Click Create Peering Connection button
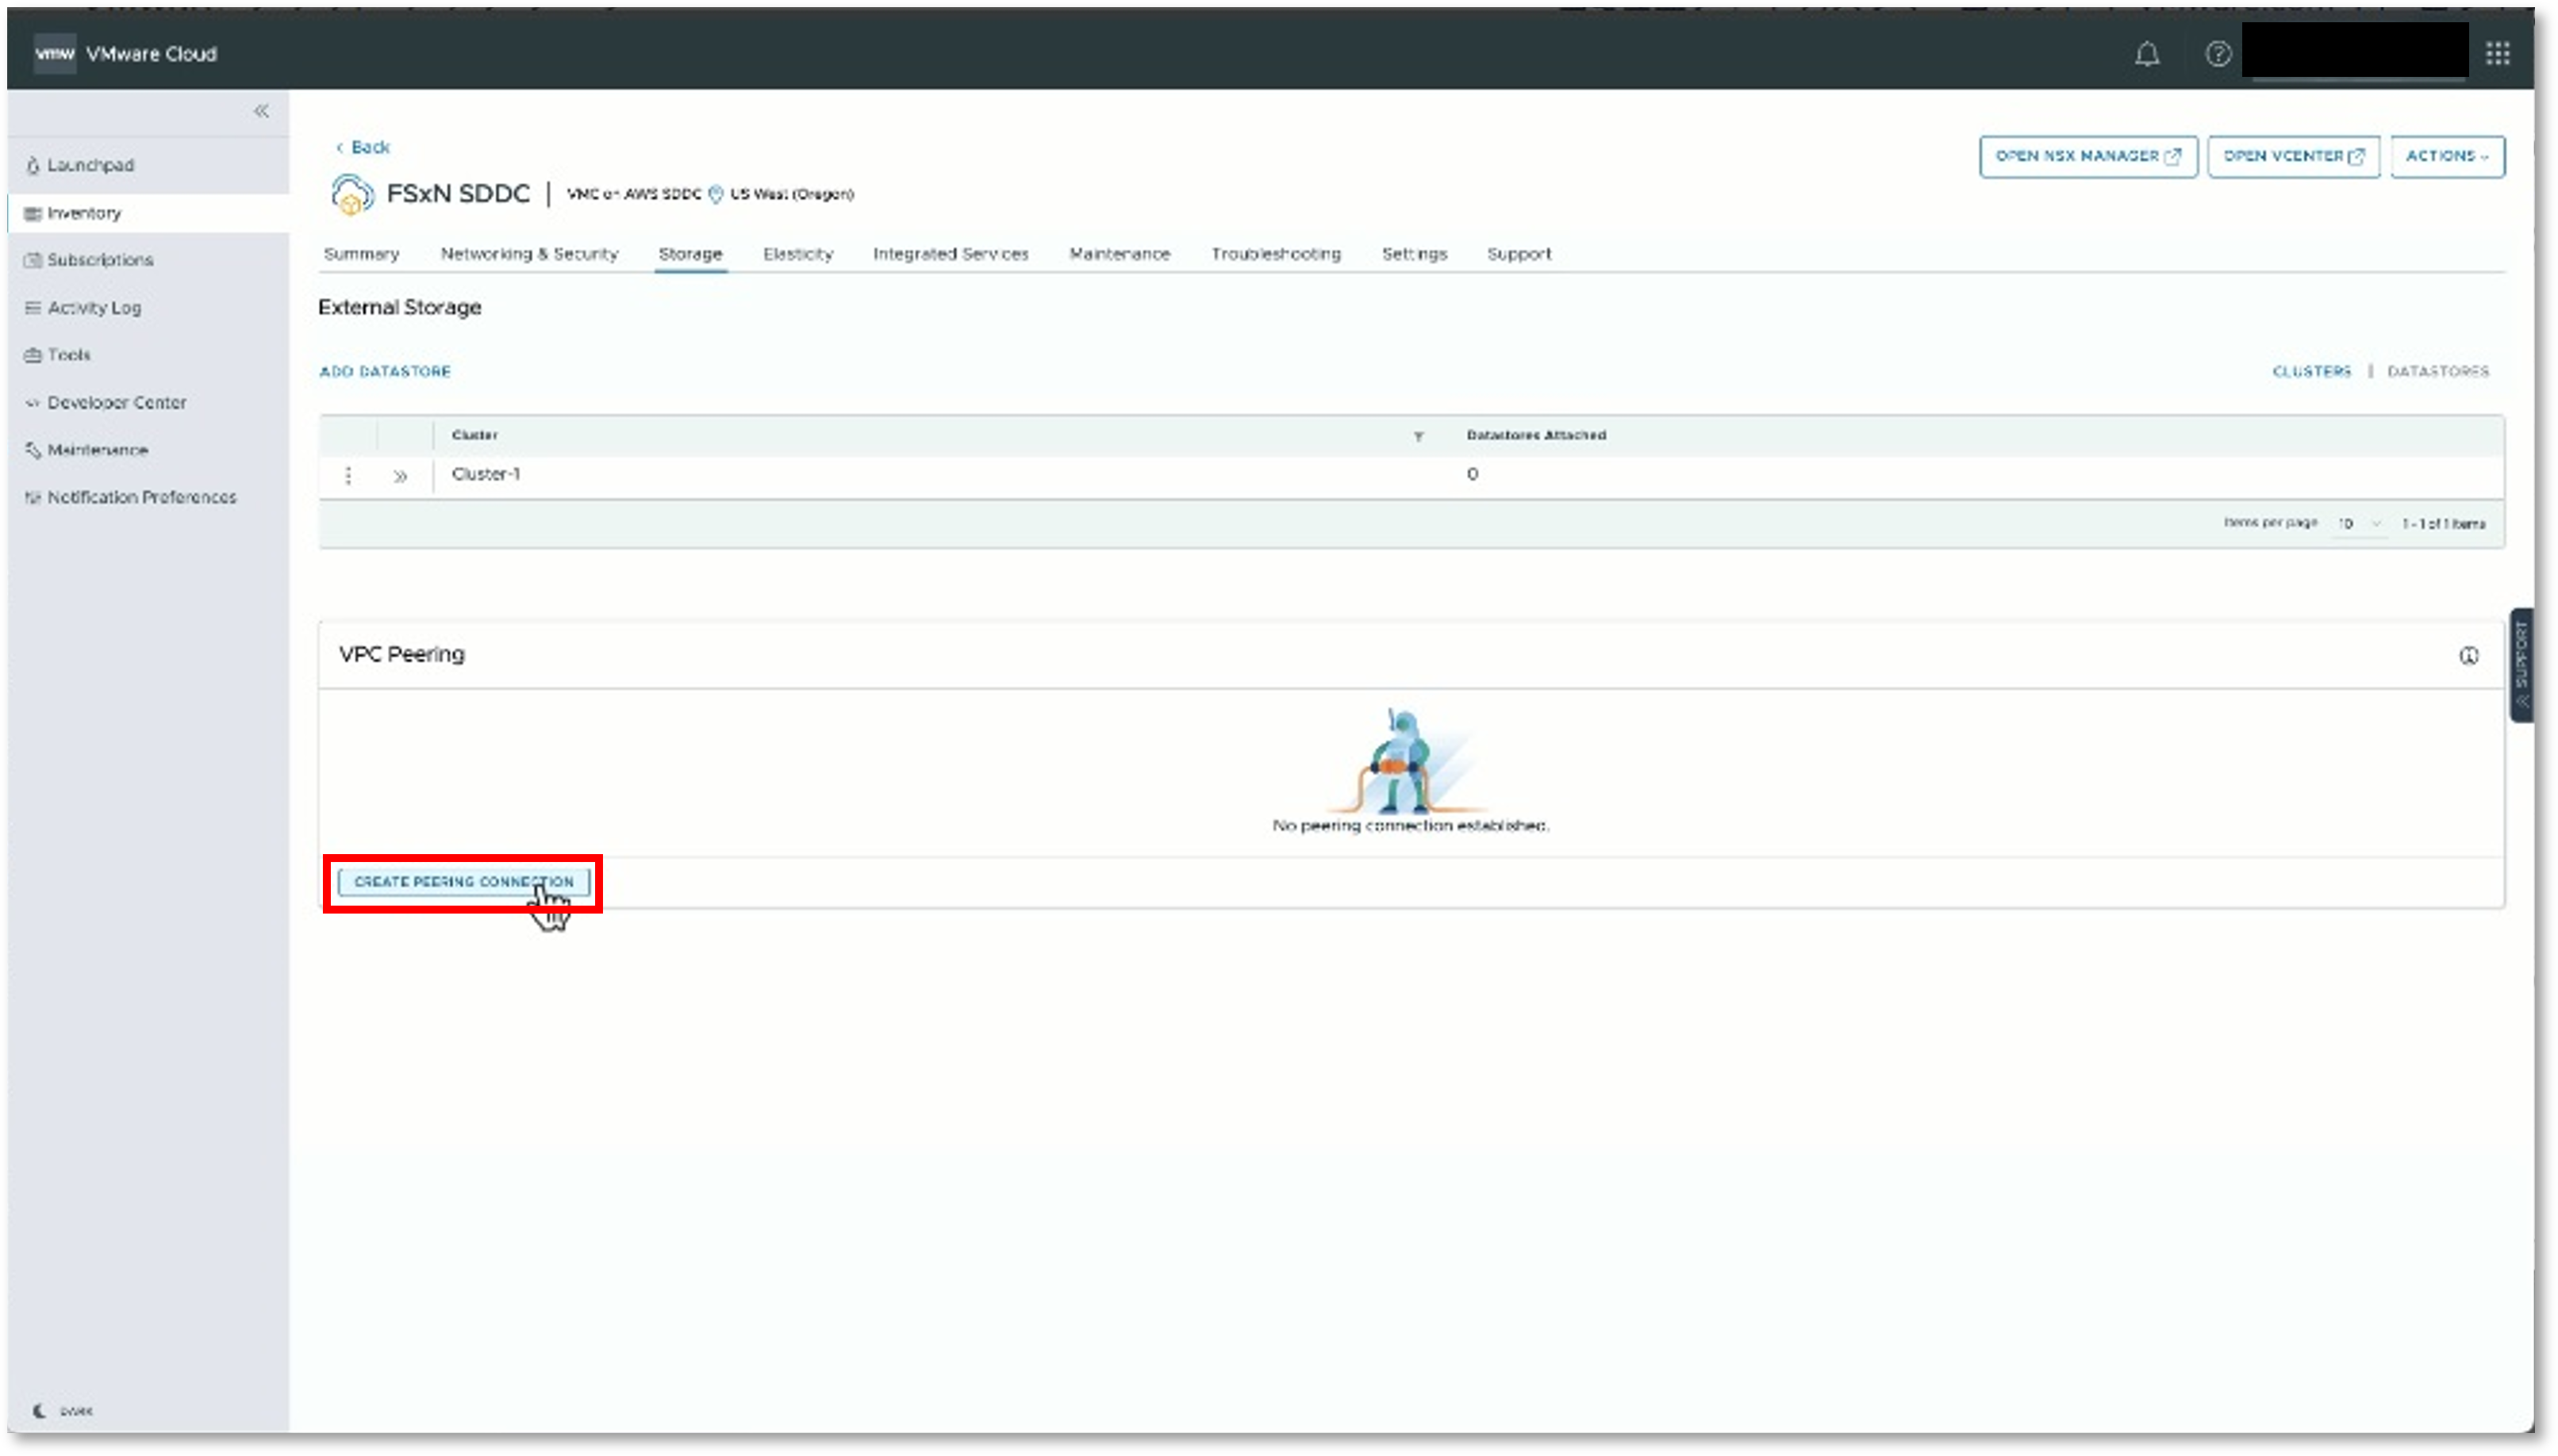 (463, 882)
